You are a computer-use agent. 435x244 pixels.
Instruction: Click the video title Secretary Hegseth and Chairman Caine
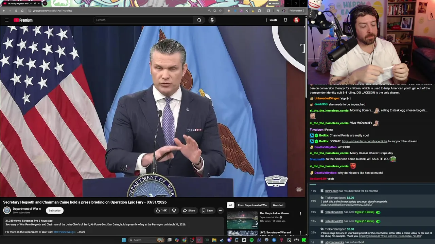click(85, 202)
